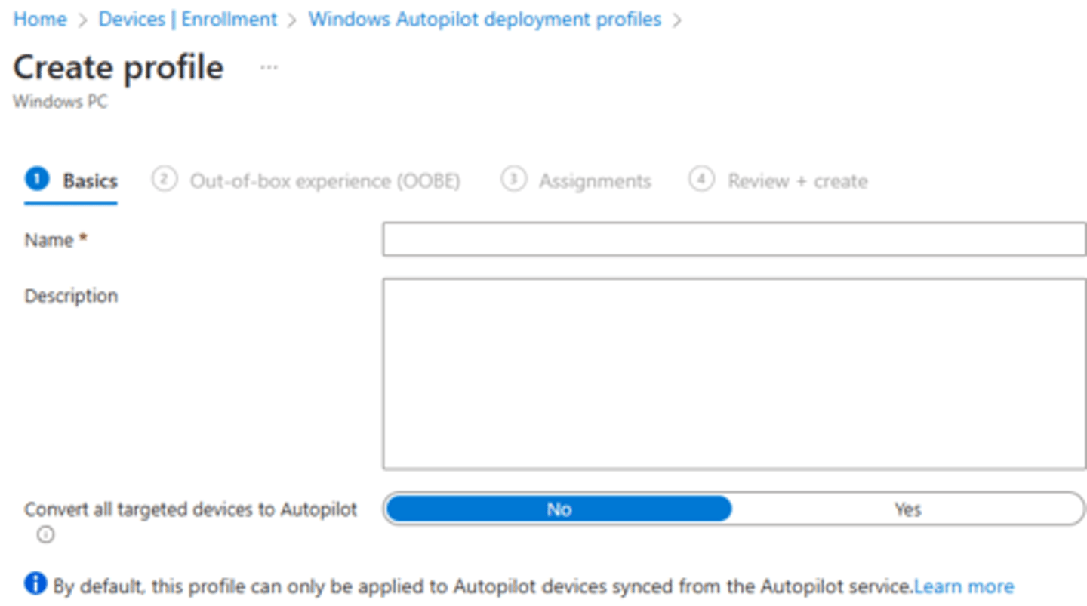This screenshot has width=1087, height=606.
Task: Set Convert all targeted devices to Yes
Action: click(907, 509)
